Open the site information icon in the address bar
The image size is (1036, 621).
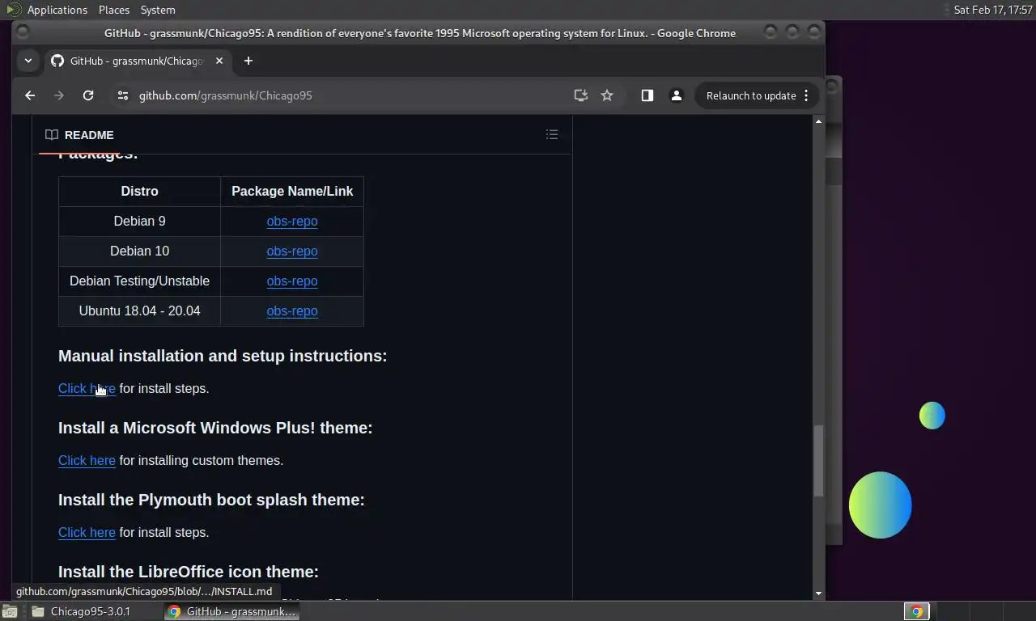click(x=122, y=95)
